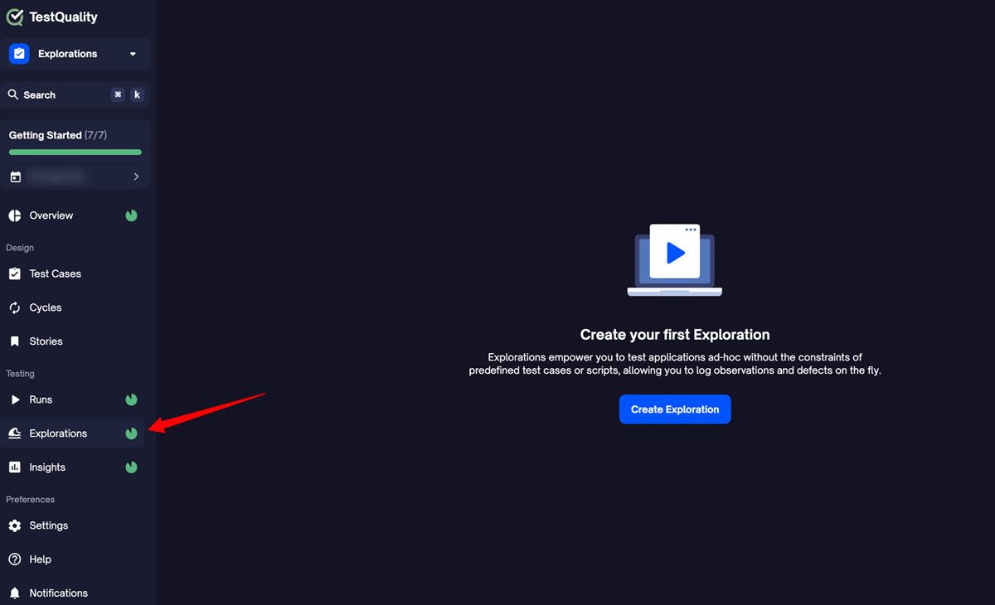Open the Overview menu item
The image size is (995, 605).
tap(73, 215)
